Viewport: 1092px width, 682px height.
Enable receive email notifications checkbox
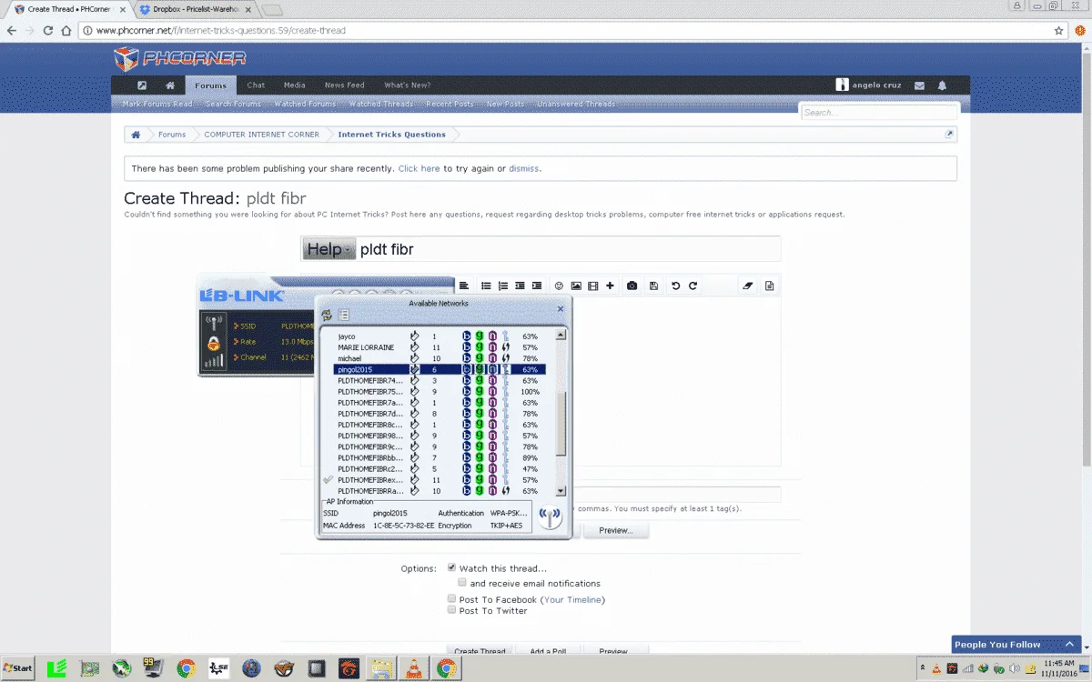click(x=462, y=583)
